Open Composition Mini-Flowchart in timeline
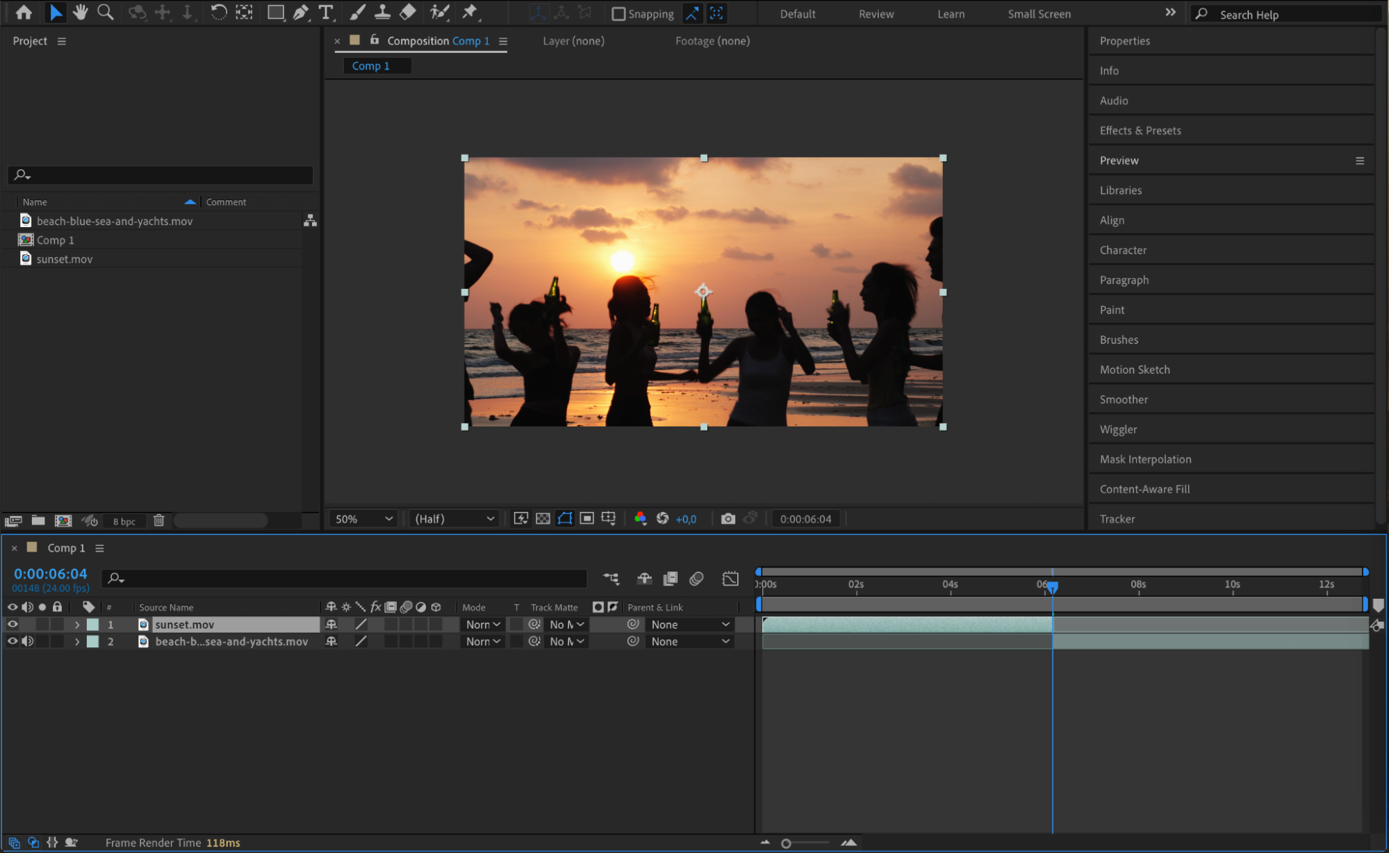1389x853 pixels. tap(611, 579)
